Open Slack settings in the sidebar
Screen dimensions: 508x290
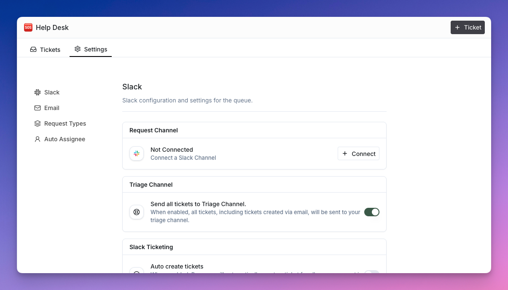pyautogui.click(x=47, y=92)
